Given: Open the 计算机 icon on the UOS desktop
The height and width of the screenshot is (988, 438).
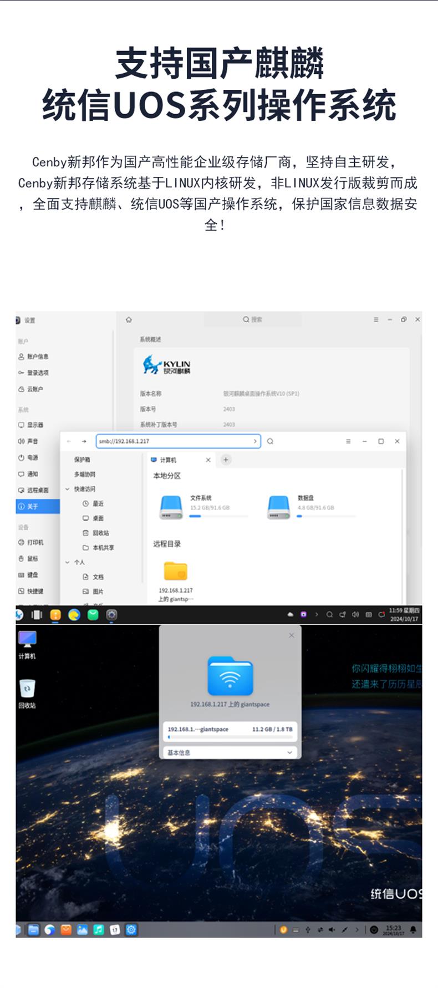Looking at the screenshot, I should 27,640.
